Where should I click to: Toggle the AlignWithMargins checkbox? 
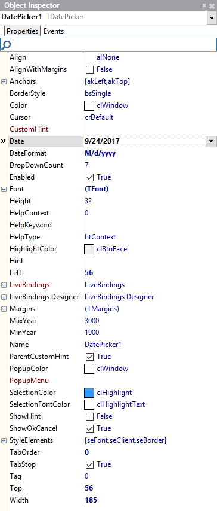(89, 69)
